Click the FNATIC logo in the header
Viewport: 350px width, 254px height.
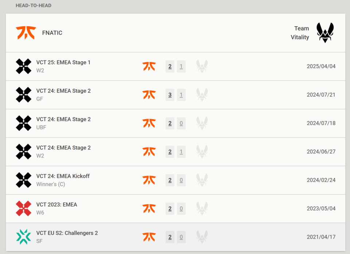pos(26,33)
